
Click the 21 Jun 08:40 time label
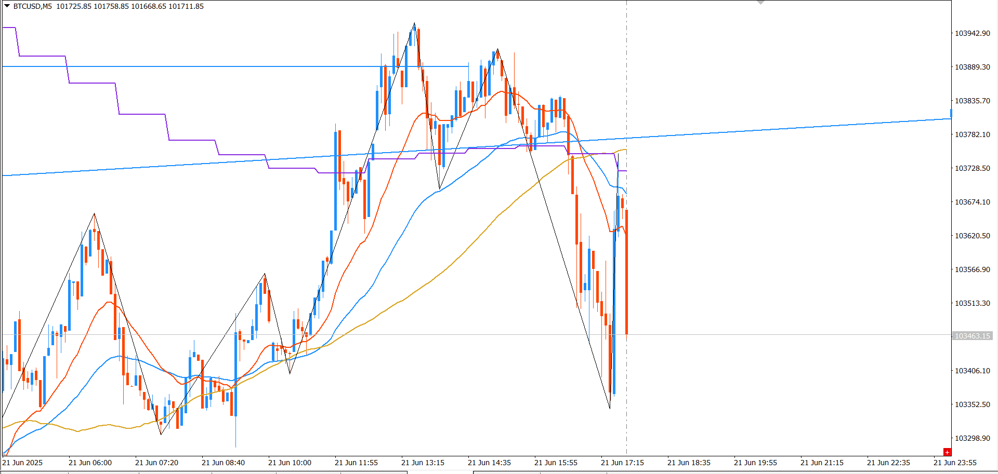223,463
